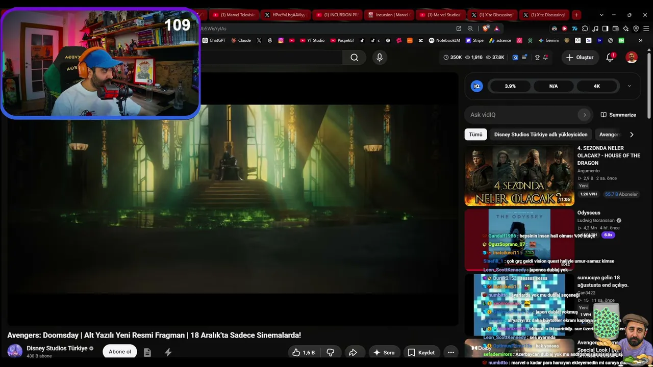Click the 3.9% vidIQ stat pill
653x367 pixels.
(510, 86)
